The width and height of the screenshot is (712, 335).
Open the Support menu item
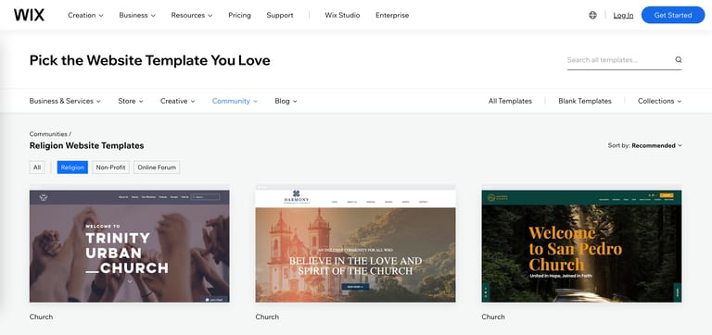(280, 15)
